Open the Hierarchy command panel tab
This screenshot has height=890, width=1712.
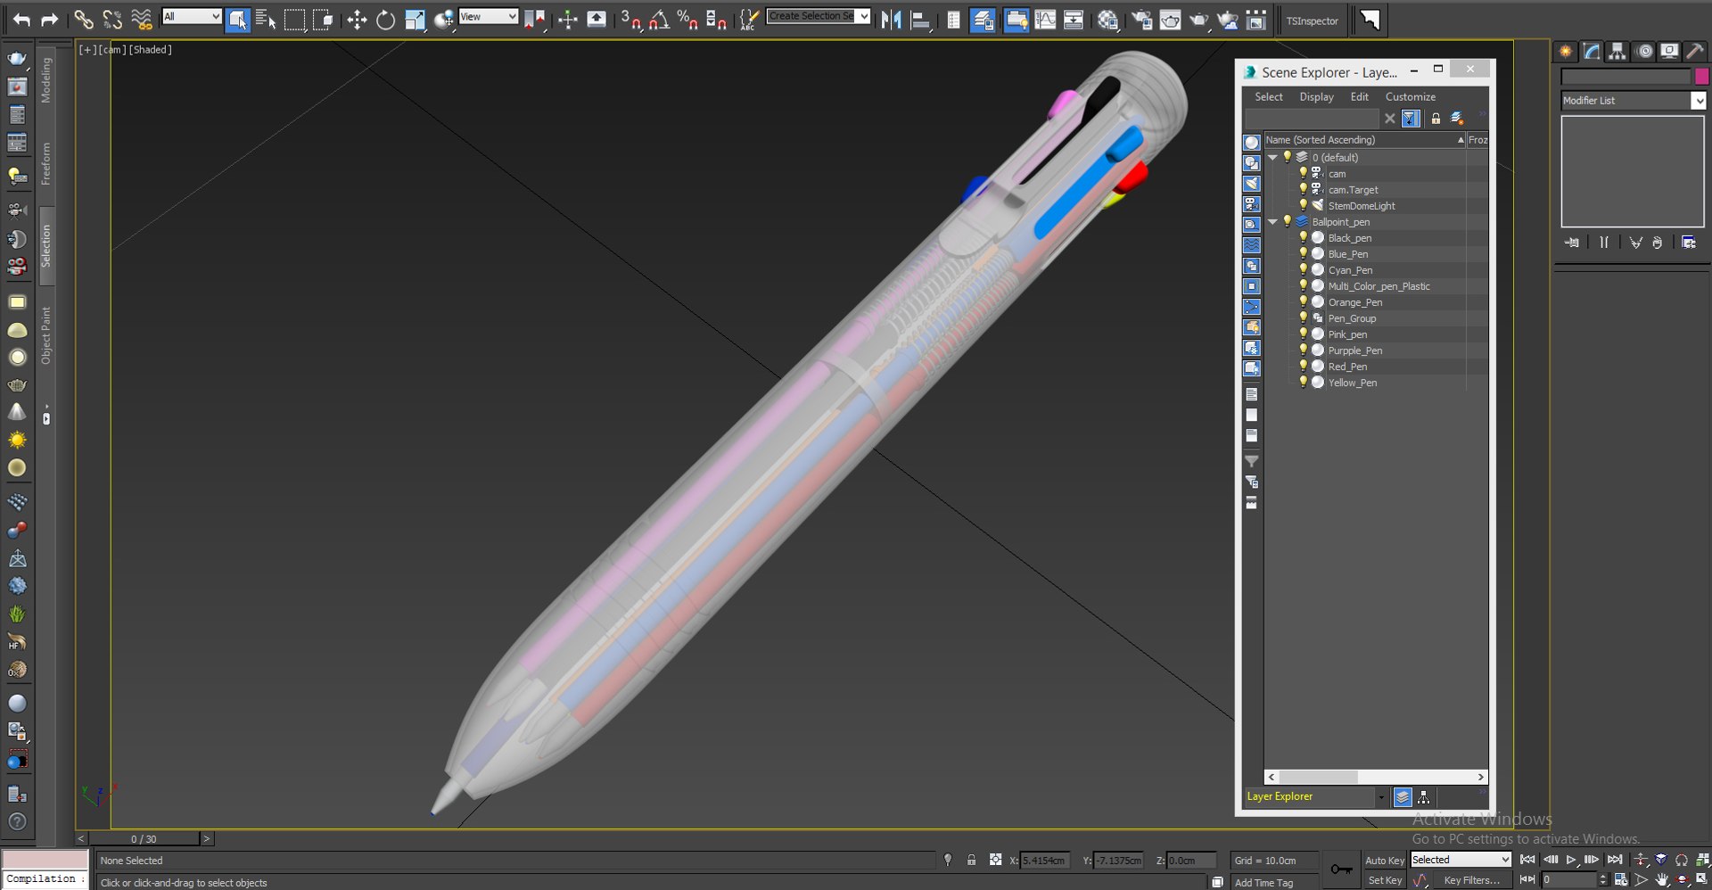(1617, 52)
